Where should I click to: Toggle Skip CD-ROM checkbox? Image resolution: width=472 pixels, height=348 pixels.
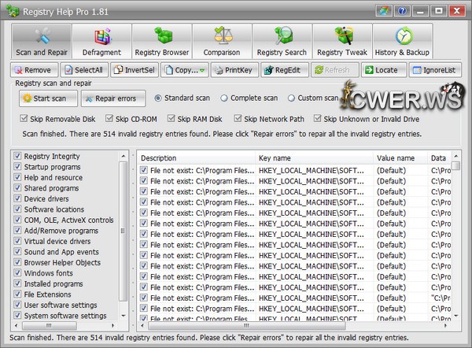point(110,119)
